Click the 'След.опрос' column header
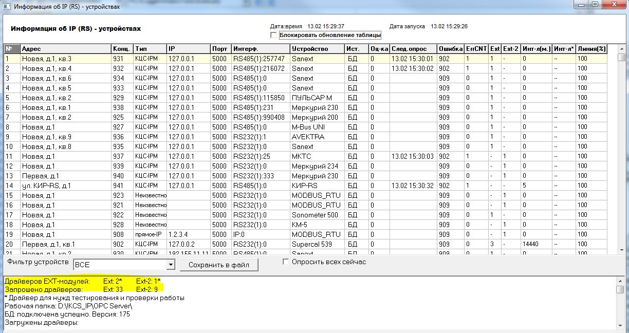 (413, 49)
